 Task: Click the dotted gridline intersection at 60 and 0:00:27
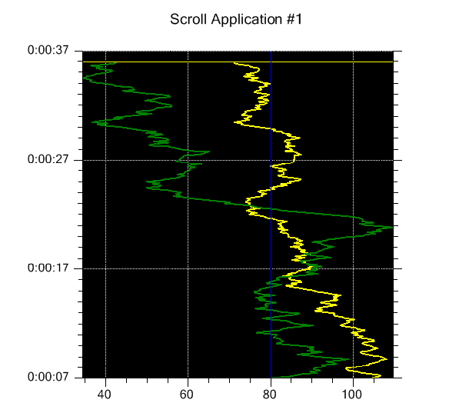tap(188, 160)
